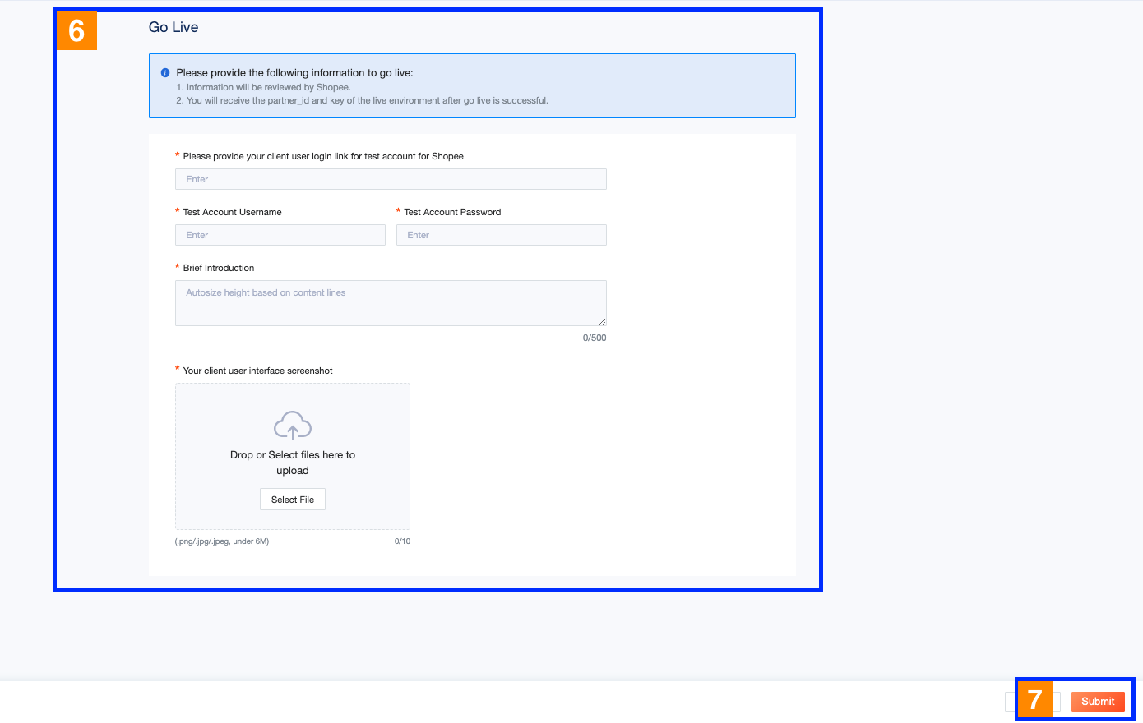This screenshot has width=1143, height=723.
Task: Click the blue info icon in the notice
Action: tap(165, 73)
